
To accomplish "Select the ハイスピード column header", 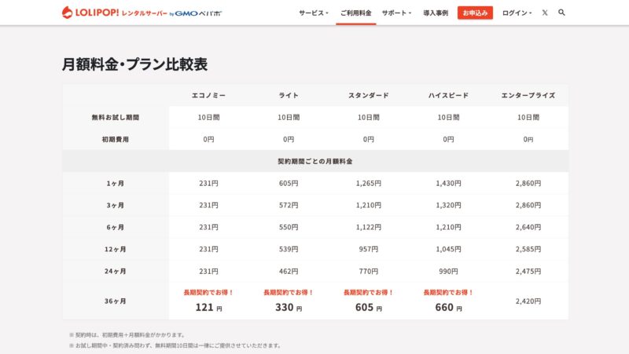I will pyautogui.click(x=448, y=95).
